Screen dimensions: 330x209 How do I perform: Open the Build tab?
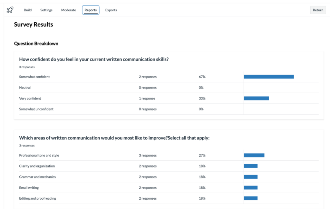(28, 10)
